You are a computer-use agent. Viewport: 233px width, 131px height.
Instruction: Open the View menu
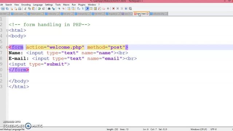[16, 5]
